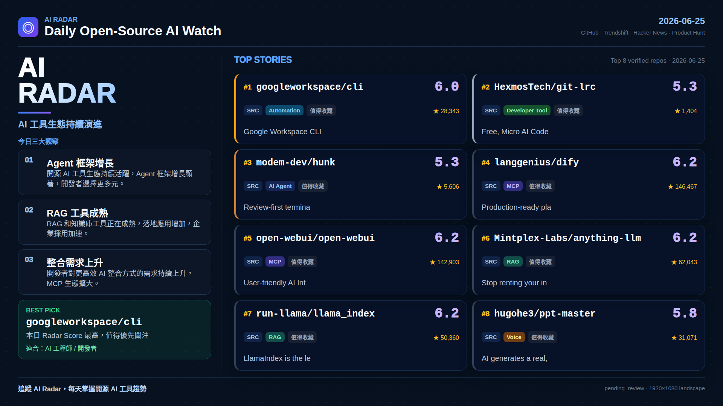Click the 28,343 star count
Image resolution: width=723 pixels, height=406 pixels.
tap(446, 111)
